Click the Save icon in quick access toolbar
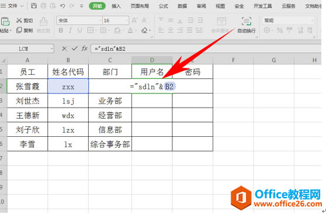The height and width of the screenshot is (214, 326). (34, 6)
